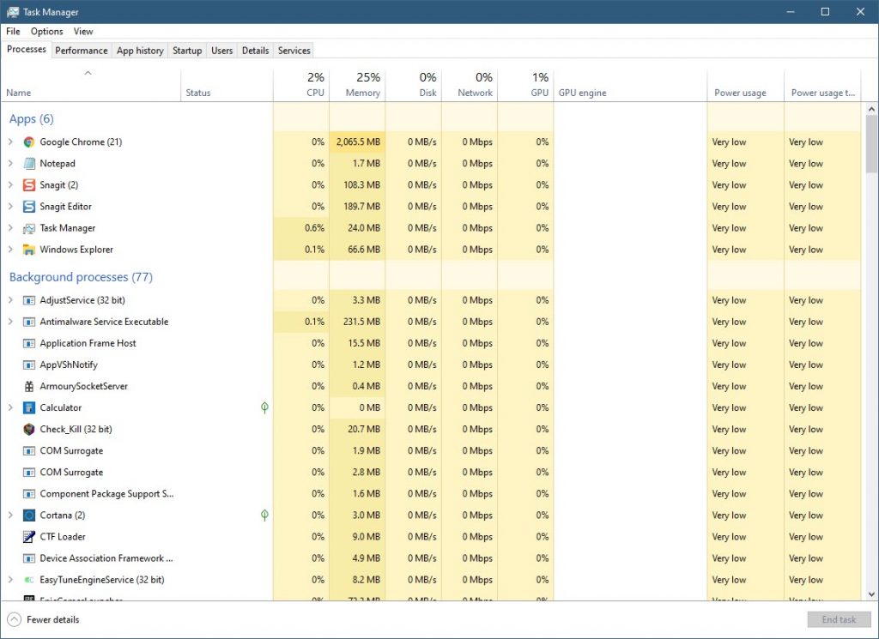Click the Cortana process icon

tap(29, 515)
